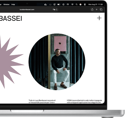This screenshot has height=118, width=125.
Task: Open Spotlight search magnifier icon
Action: tap(76, 4)
